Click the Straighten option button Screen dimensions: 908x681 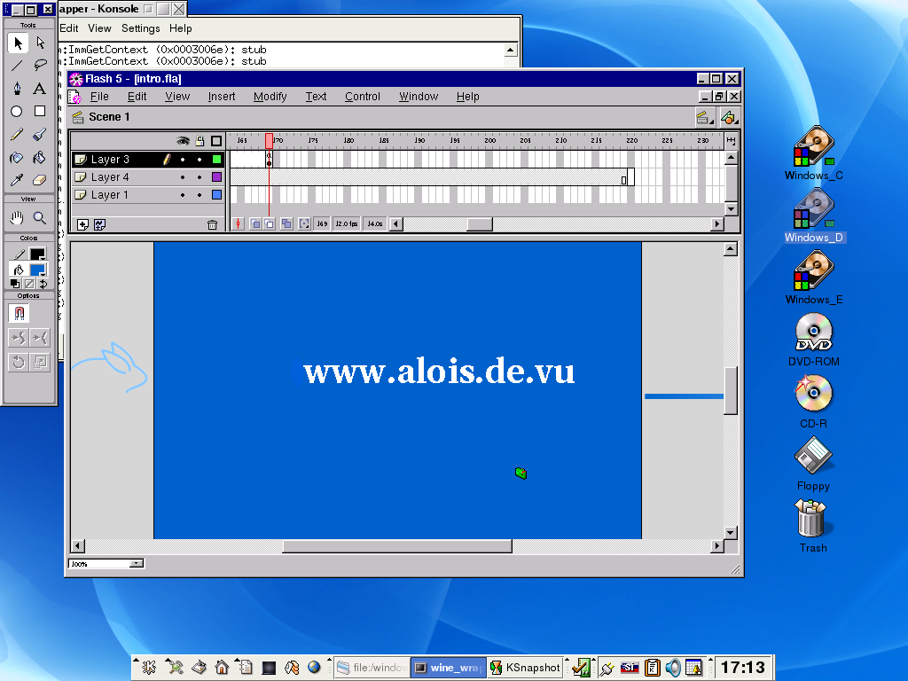coord(40,338)
